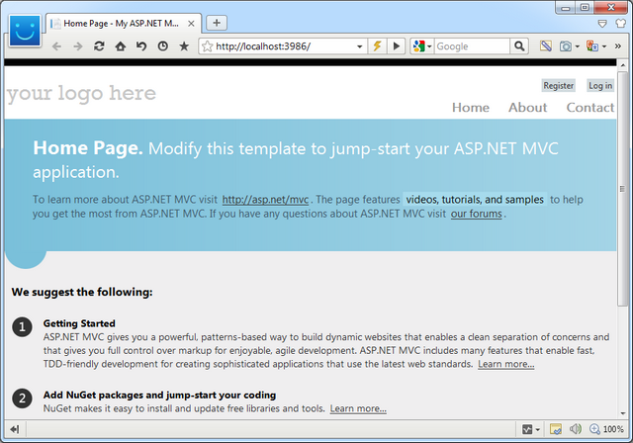Click the translate tool icon
633x443 pixels.
coord(592,46)
